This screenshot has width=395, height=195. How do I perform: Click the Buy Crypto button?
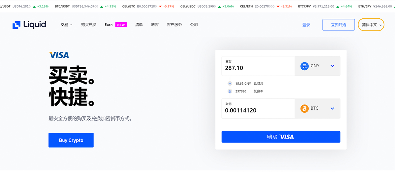(71, 140)
